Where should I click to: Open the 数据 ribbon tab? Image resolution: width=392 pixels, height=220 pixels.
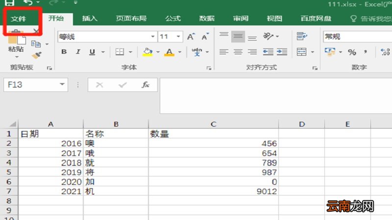pyautogui.click(x=207, y=19)
